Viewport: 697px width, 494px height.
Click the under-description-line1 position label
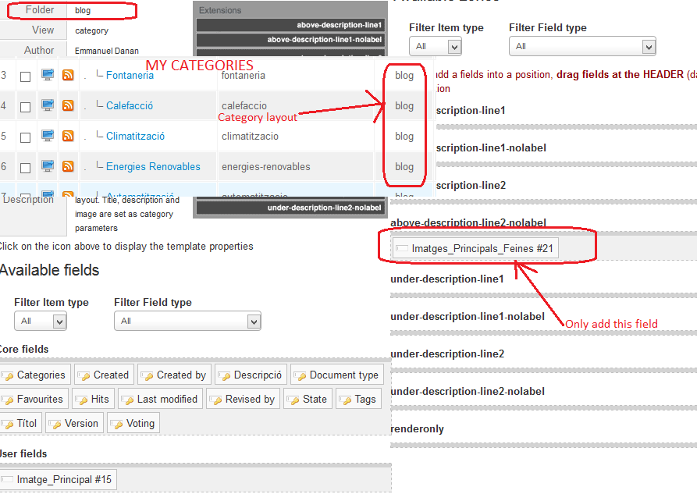point(446,279)
